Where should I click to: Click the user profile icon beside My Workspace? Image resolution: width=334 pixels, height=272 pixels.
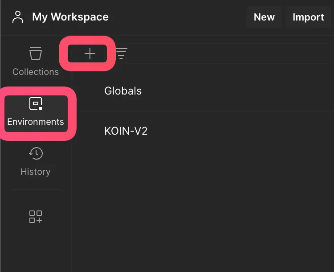pos(18,17)
